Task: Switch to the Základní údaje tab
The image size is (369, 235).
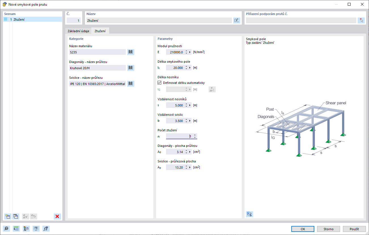Action: click(79, 31)
